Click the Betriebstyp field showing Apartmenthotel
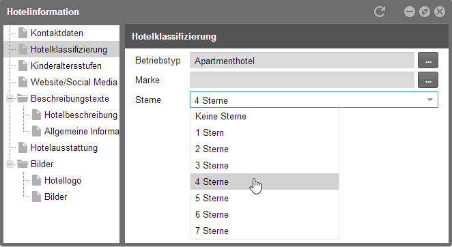Image resolution: width=452 pixels, height=247 pixels. pyautogui.click(x=302, y=60)
